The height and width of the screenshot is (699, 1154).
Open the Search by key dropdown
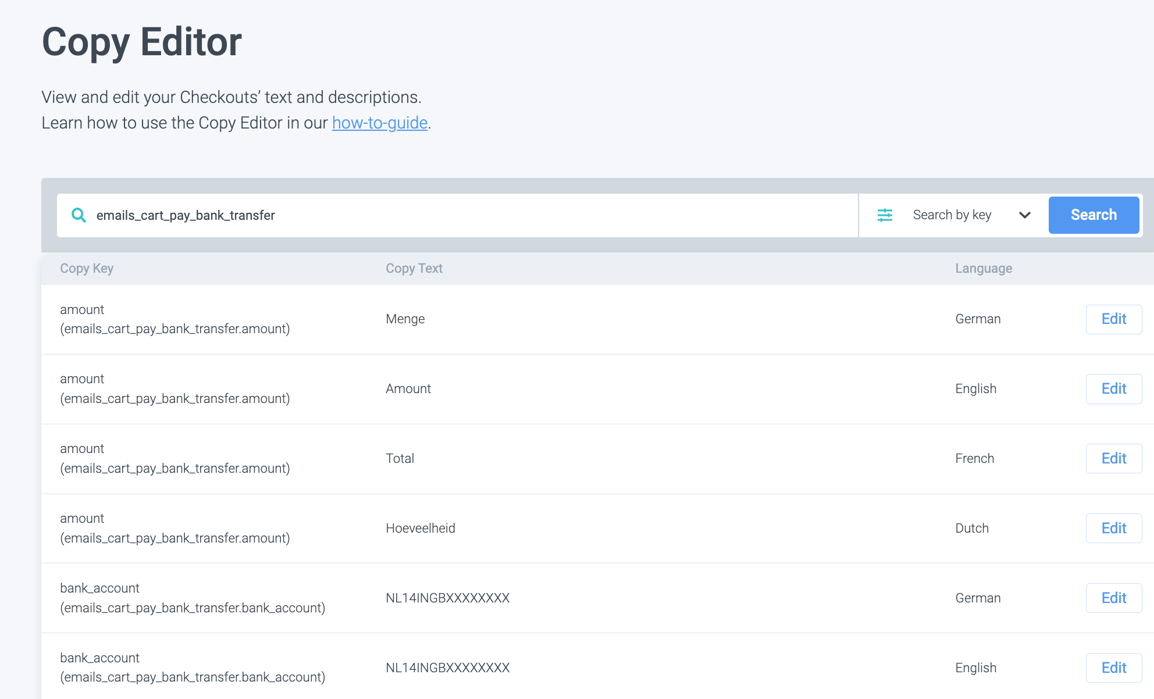pyautogui.click(x=952, y=215)
